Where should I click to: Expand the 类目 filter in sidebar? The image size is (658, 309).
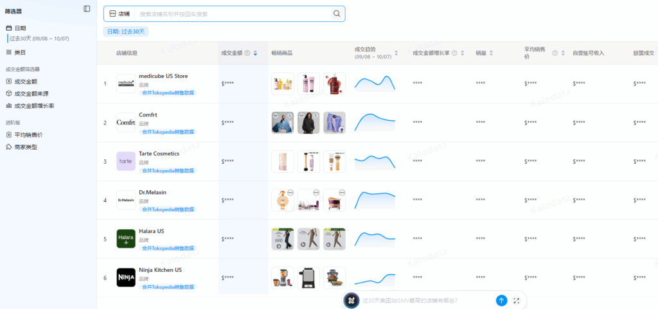[x=16, y=53]
